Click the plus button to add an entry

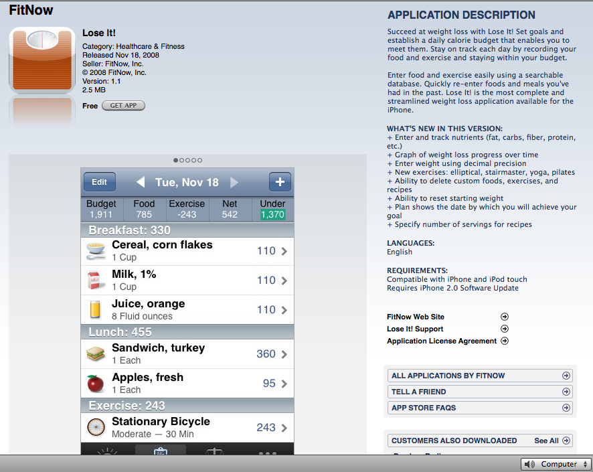(280, 182)
